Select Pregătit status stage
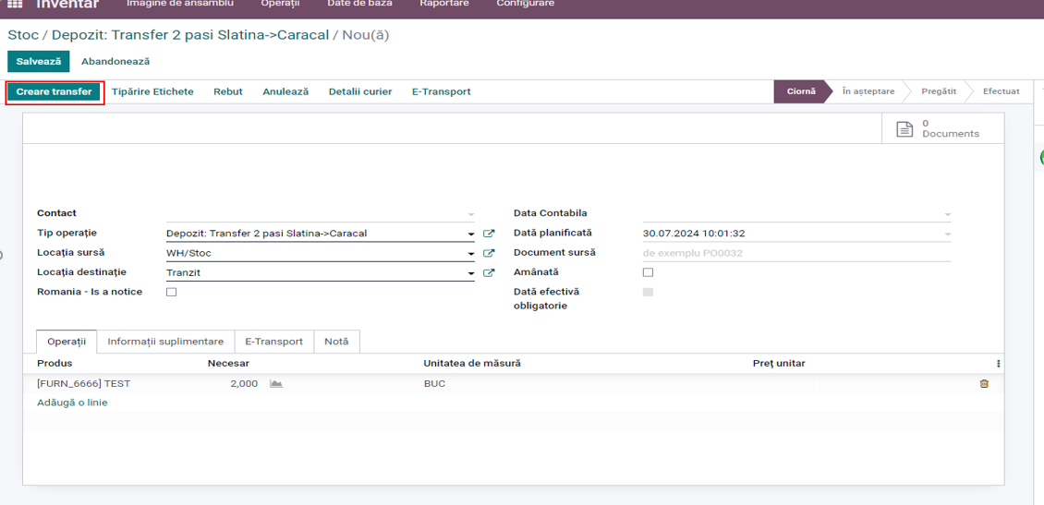The image size is (1044, 505). tap(939, 91)
